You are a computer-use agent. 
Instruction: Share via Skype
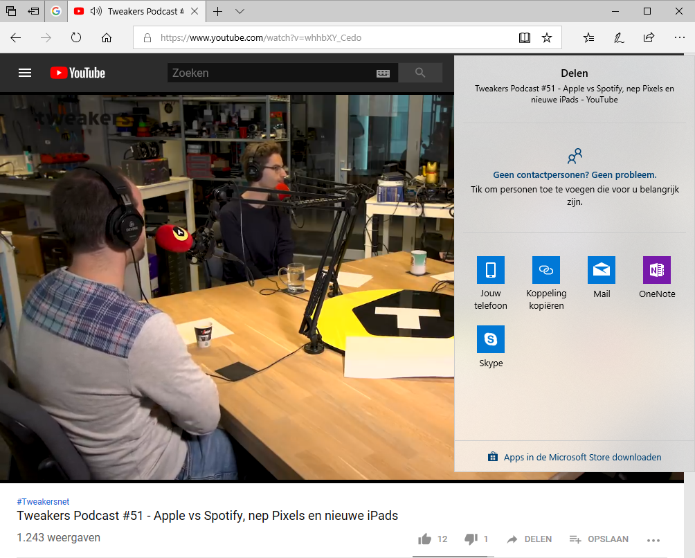(x=491, y=347)
